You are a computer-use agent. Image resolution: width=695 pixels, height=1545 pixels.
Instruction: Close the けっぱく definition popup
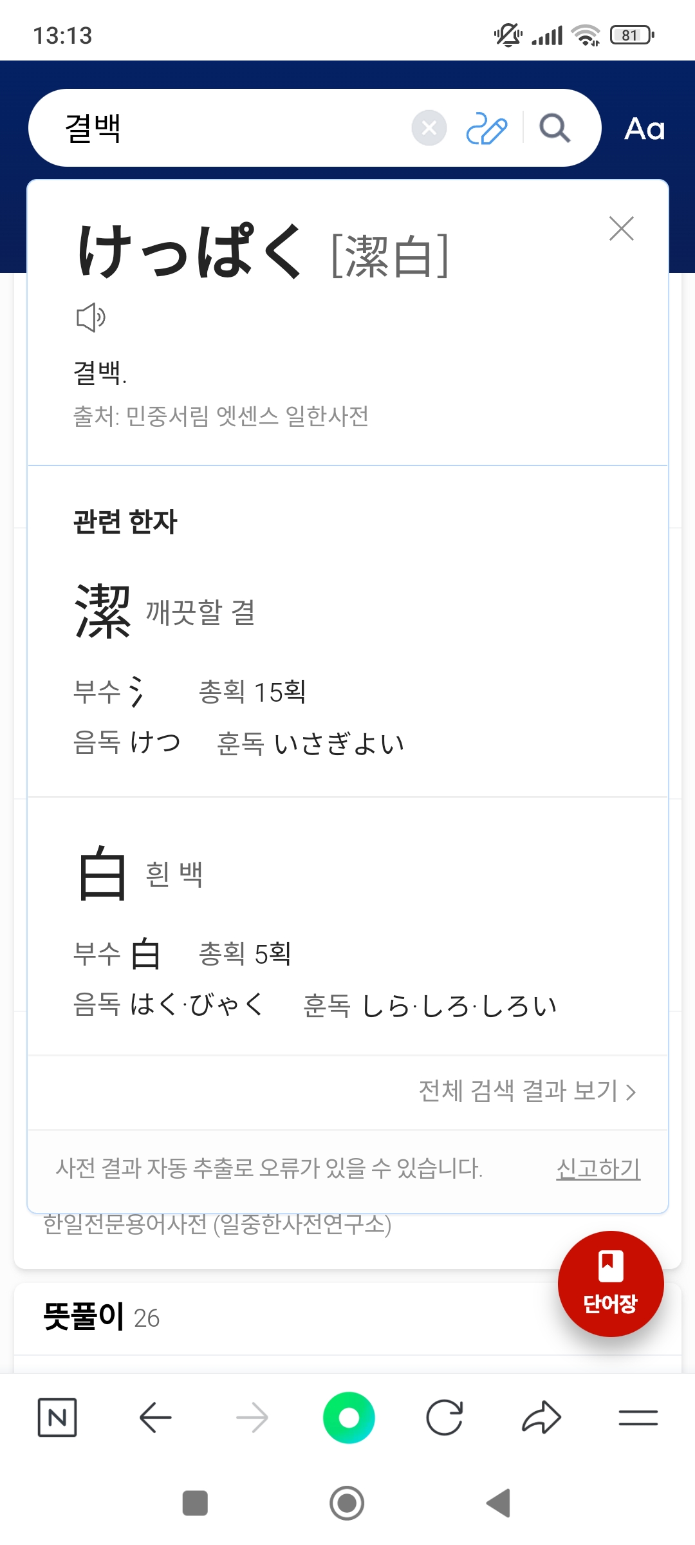pyautogui.click(x=621, y=229)
